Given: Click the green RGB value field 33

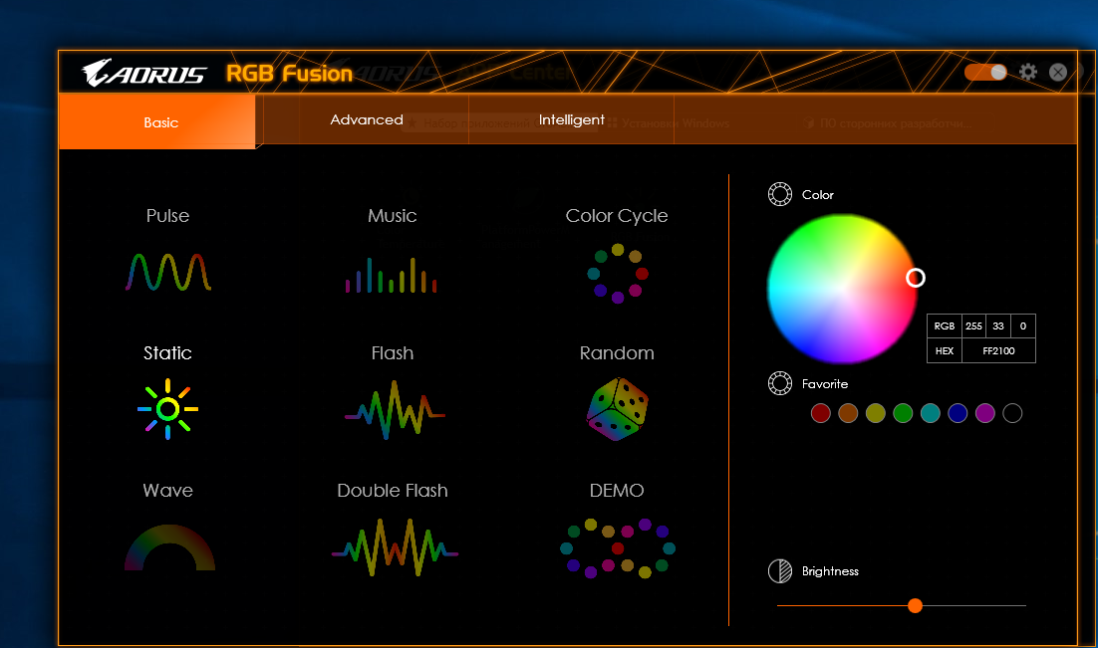Looking at the screenshot, I should [x=997, y=326].
